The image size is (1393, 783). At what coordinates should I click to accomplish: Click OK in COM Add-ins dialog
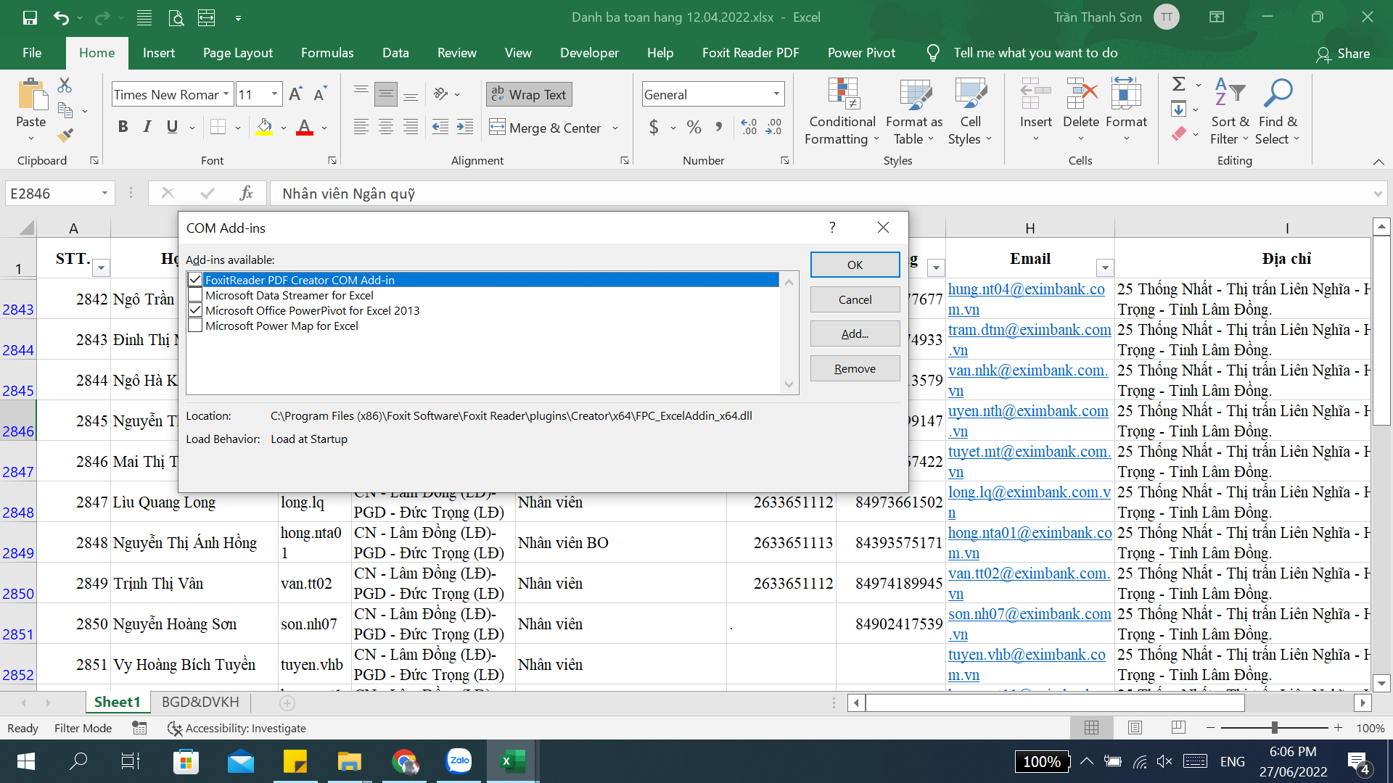[x=855, y=265]
